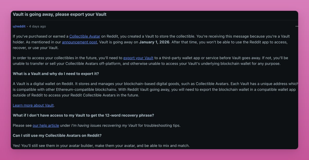Click the italic 'I'm having issues recovering' text
This screenshot has width=309, height=160.
coord(104,126)
